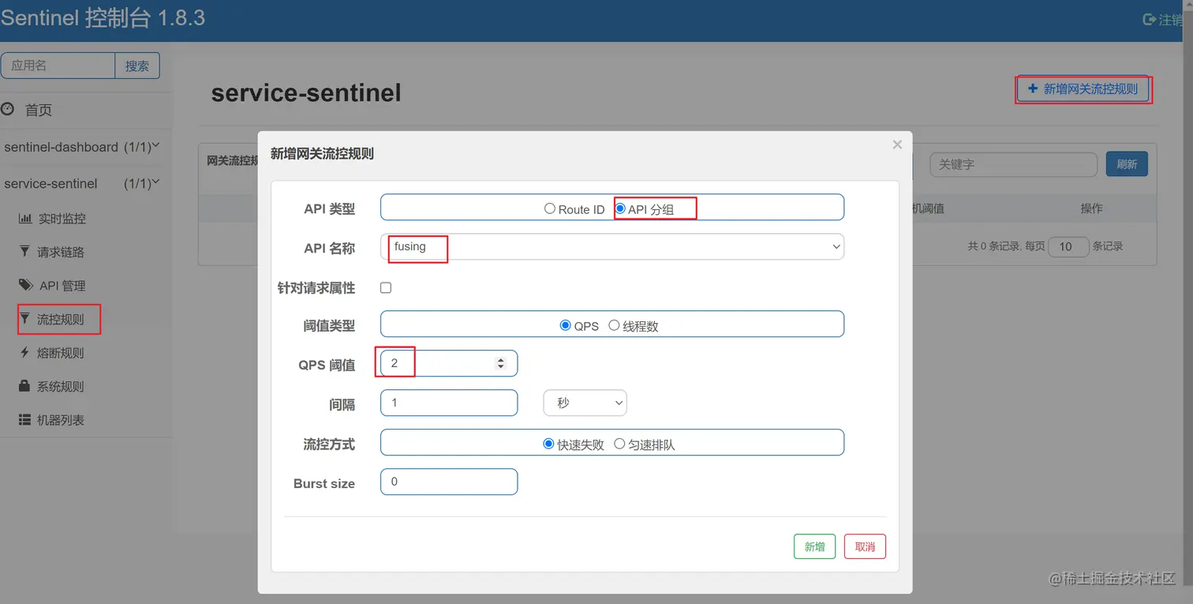Open 流控规则 menu item
1193x604 pixels.
61,319
